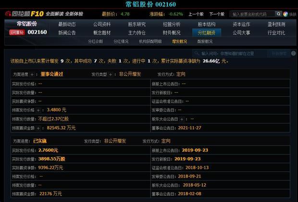
Task: Open the 行业对比 tab
Action: pyautogui.click(x=276, y=33)
